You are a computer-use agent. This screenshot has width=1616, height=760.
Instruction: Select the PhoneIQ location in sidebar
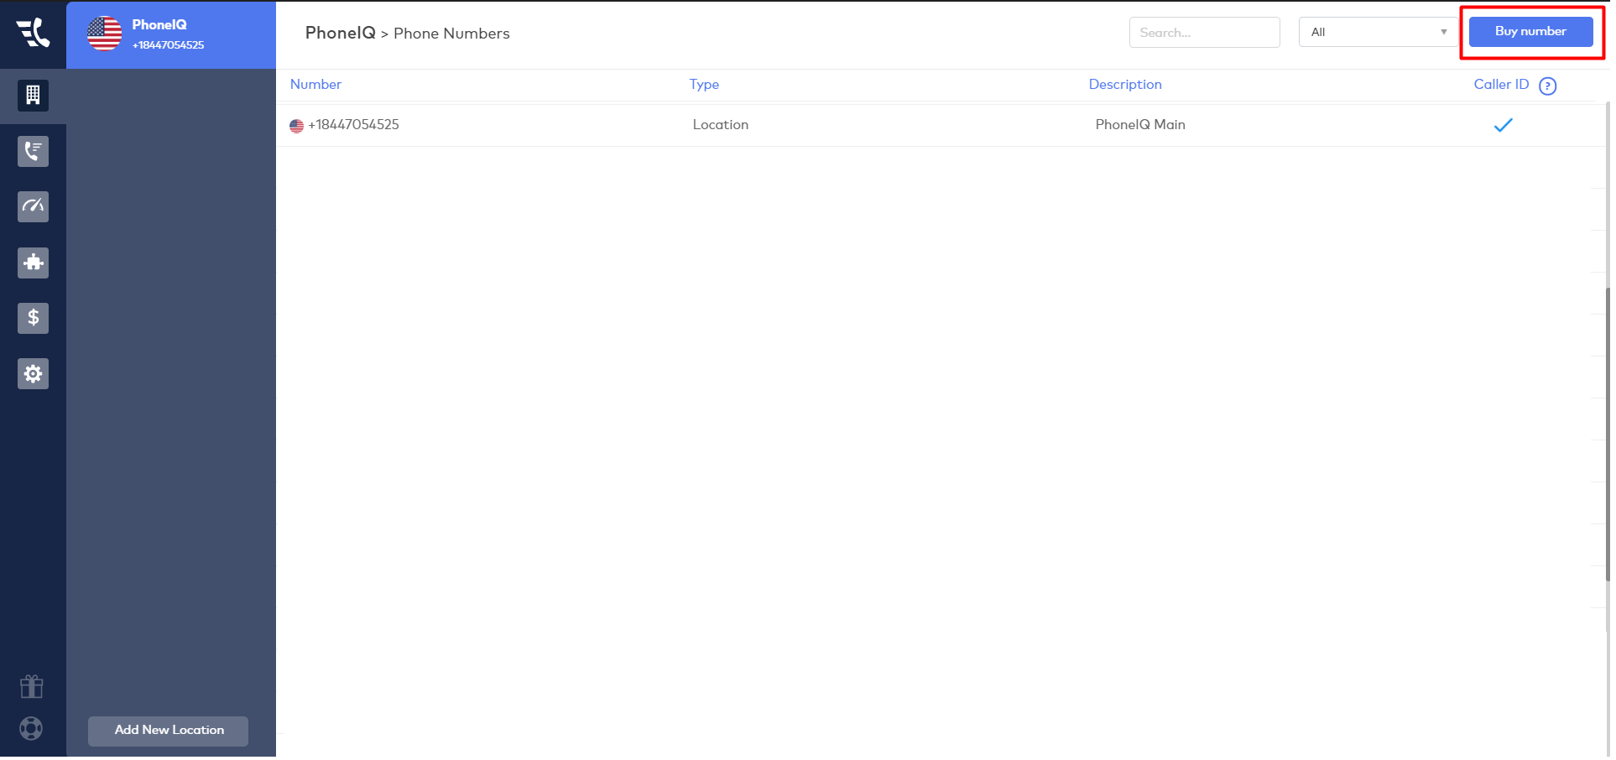pyautogui.click(x=171, y=34)
